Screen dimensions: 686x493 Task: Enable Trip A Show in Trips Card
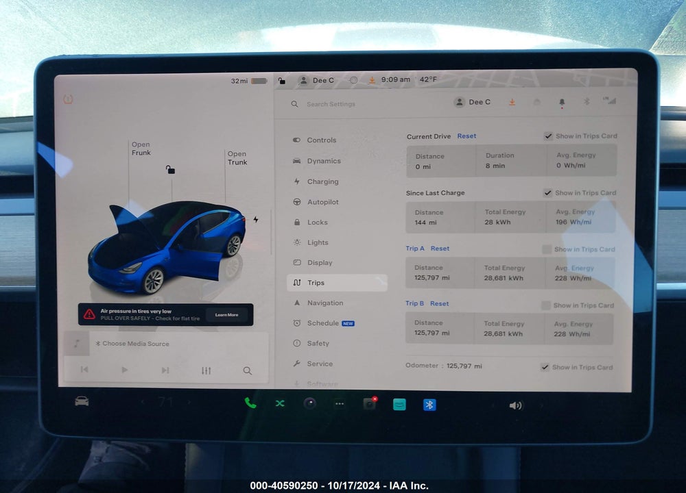coord(547,249)
